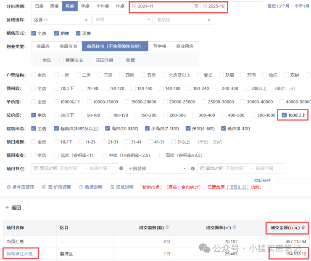Check 花园洋房 property checkbox

pyautogui.click(x=92, y=60)
